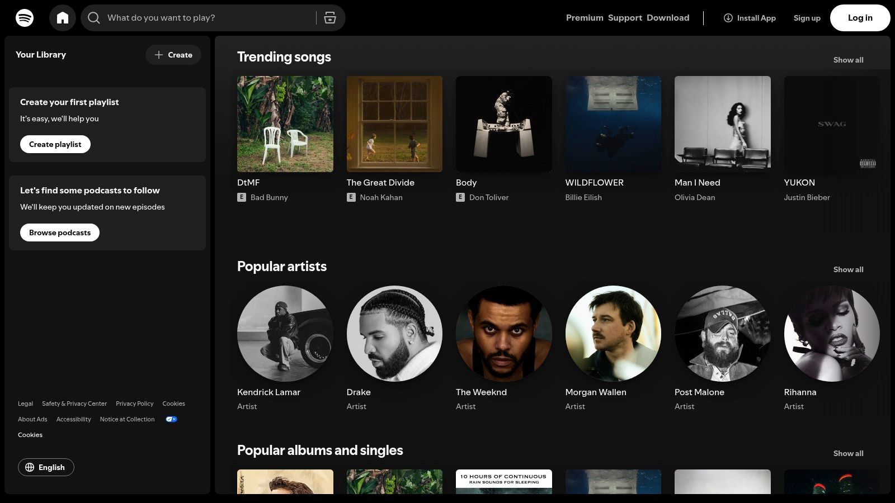
Task: Click the Browse podcasts button
Action: (x=59, y=232)
